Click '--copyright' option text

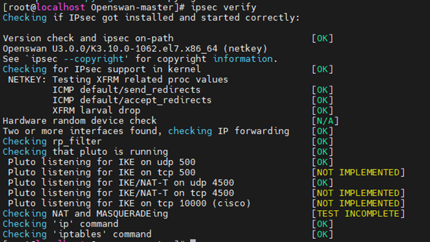pyautogui.click(x=94, y=59)
